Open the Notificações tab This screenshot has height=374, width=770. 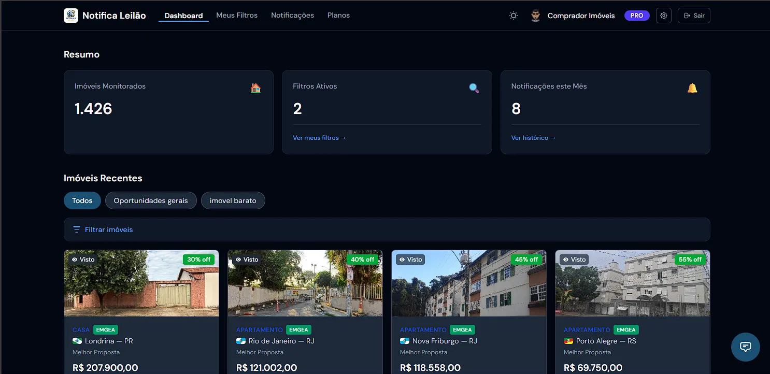(292, 16)
